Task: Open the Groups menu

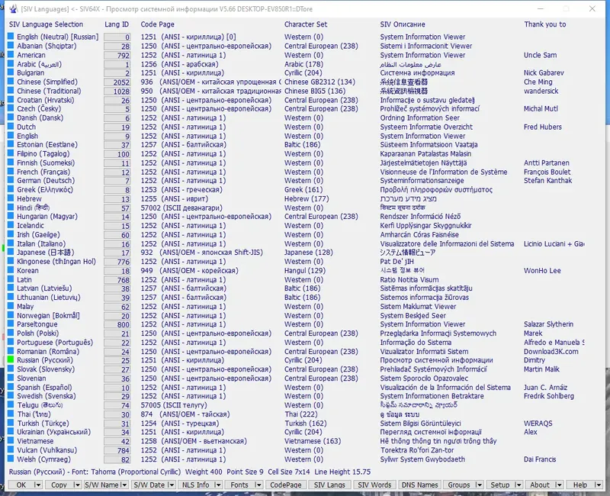Action: tap(460, 485)
